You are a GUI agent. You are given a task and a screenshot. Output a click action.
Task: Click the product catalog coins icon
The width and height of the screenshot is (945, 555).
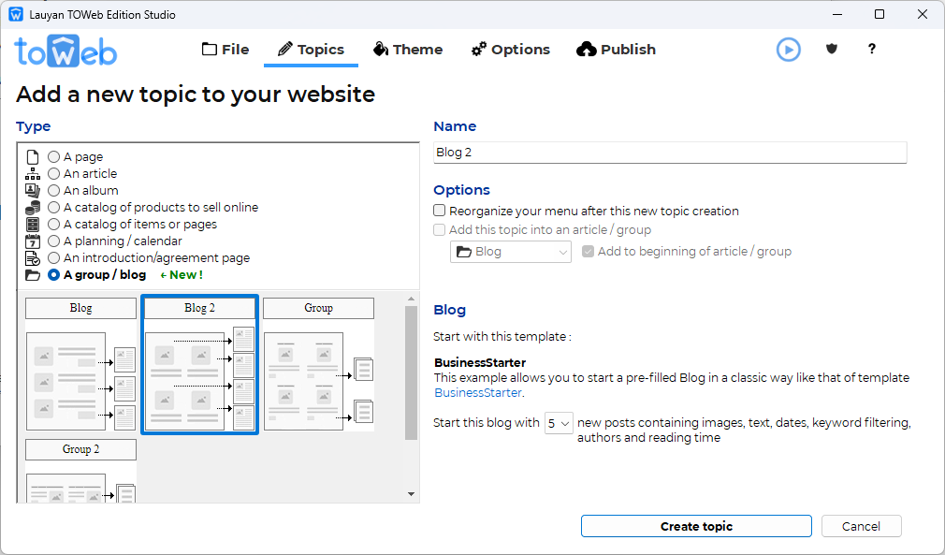[x=33, y=208]
